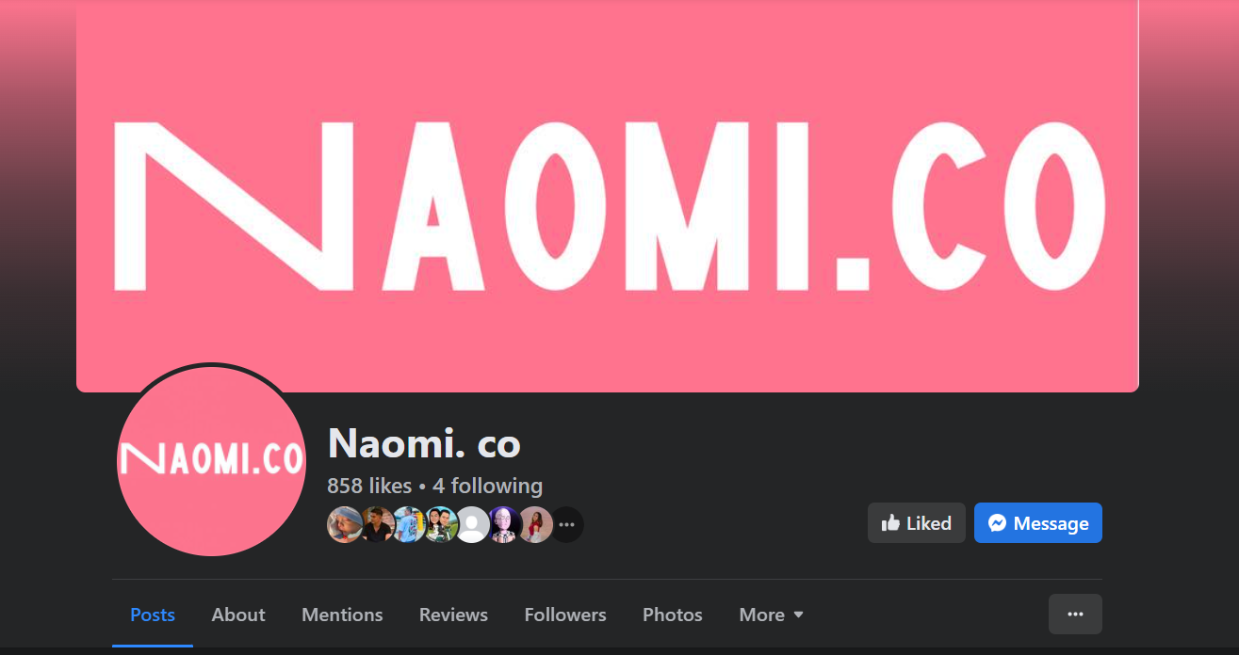The image size is (1239, 655).
Task: Open the round NAOMI.CO profile picture
Action: [x=212, y=460]
